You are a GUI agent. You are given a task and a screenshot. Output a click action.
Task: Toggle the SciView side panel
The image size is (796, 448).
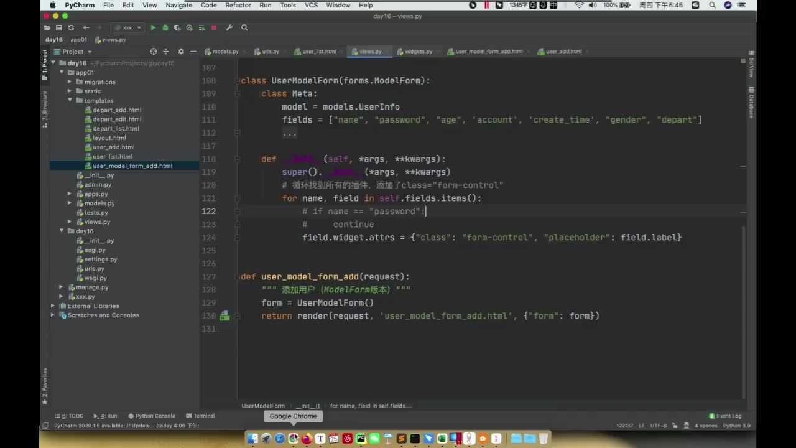pyautogui.click(x=751, y=64)
